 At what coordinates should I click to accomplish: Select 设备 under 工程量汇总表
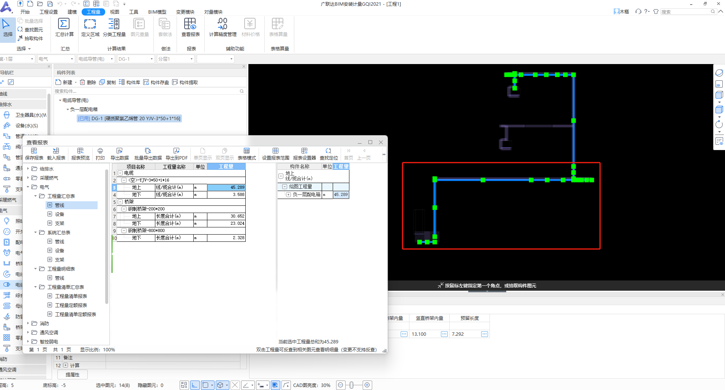tap(60, 214)
